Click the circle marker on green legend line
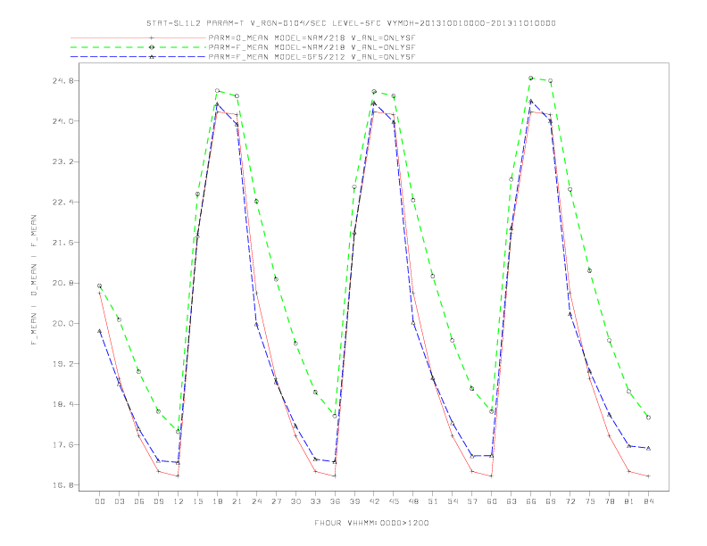 [152, 47]
